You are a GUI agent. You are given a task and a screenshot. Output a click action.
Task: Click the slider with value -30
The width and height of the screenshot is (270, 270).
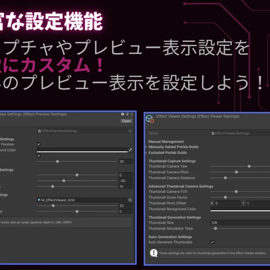click(x=77, y=181)
